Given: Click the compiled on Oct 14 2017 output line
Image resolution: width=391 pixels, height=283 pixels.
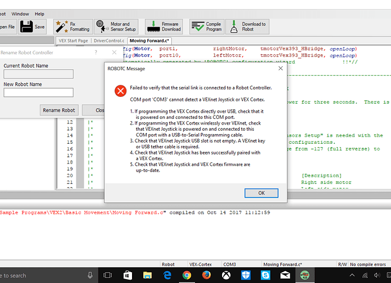Looking at the screenshot, I should point(135,212).
